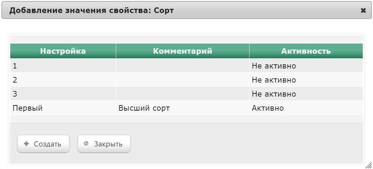Click the empty comment cell of row 2
Image resolution: width=373 pixels, height=169 pixels.
click(x=182, y=80)
